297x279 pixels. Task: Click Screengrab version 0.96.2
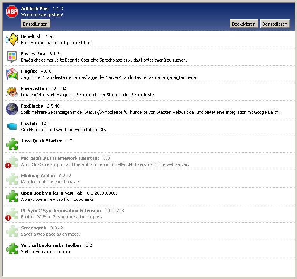point(57,228)
